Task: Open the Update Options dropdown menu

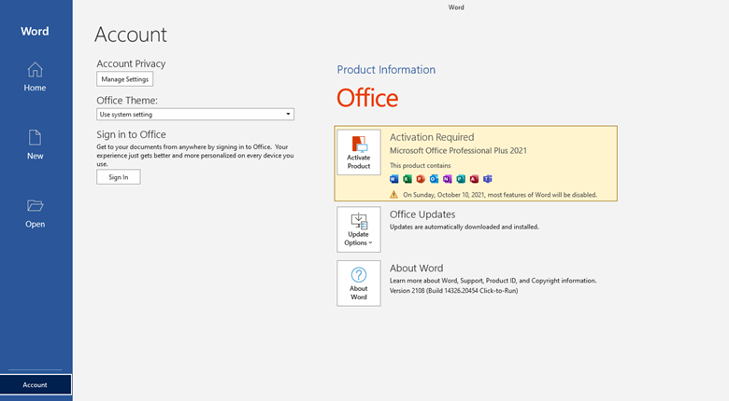Action: coord(359,229)
